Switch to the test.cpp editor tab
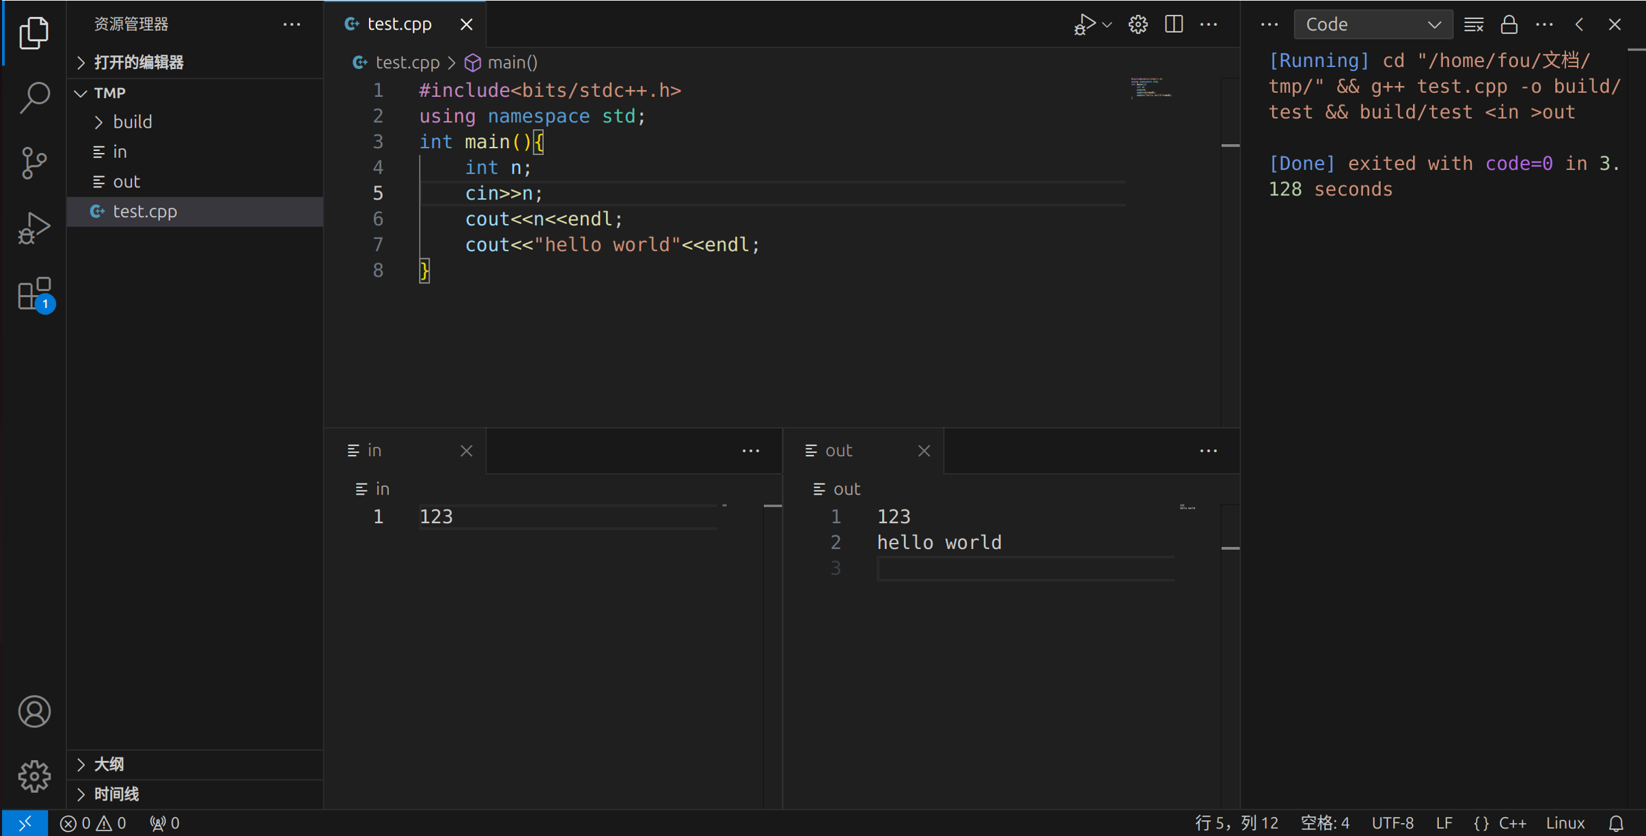Image resolution: width=1646 pixels, height=836 pixels. [399, 25]
